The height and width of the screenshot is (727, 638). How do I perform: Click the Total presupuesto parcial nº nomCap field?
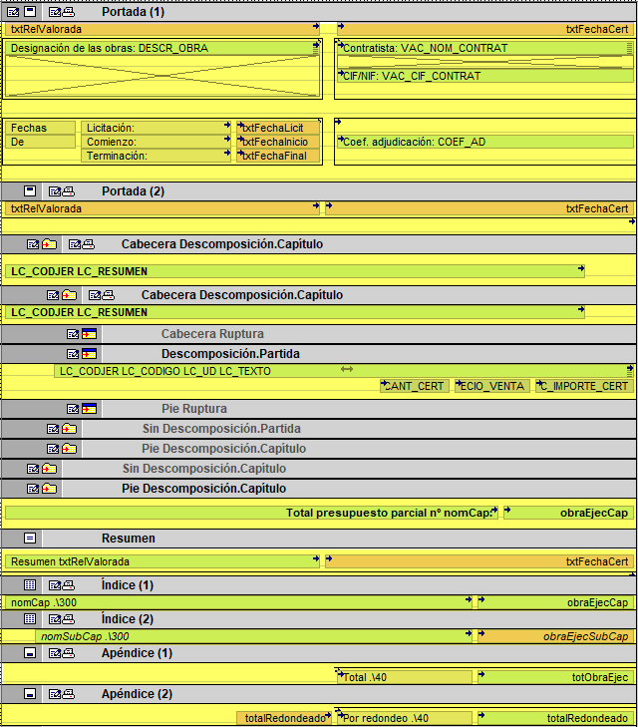click(x=251, y=513)
